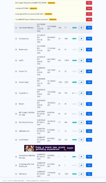Open the crypto gambling experience banner ad
Screen dimensions: 106x183
(x=49, y=148)
